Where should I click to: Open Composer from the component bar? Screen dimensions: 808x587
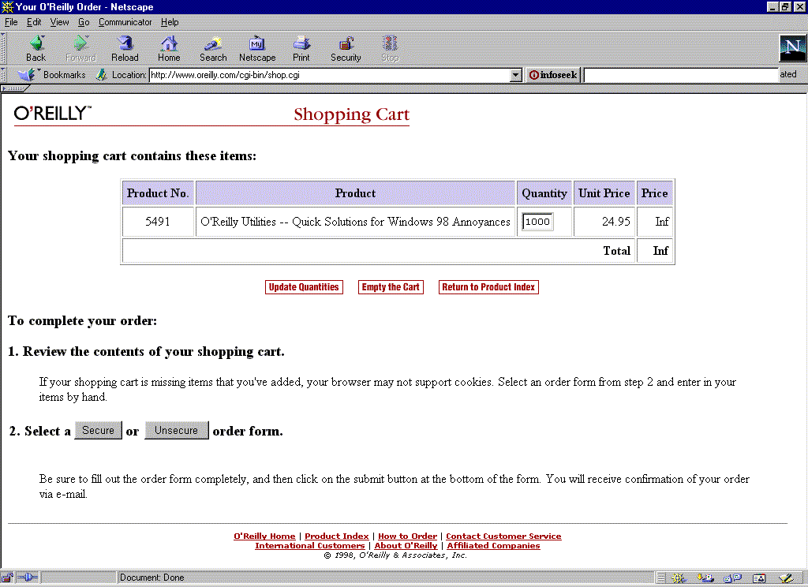point(786,578)
